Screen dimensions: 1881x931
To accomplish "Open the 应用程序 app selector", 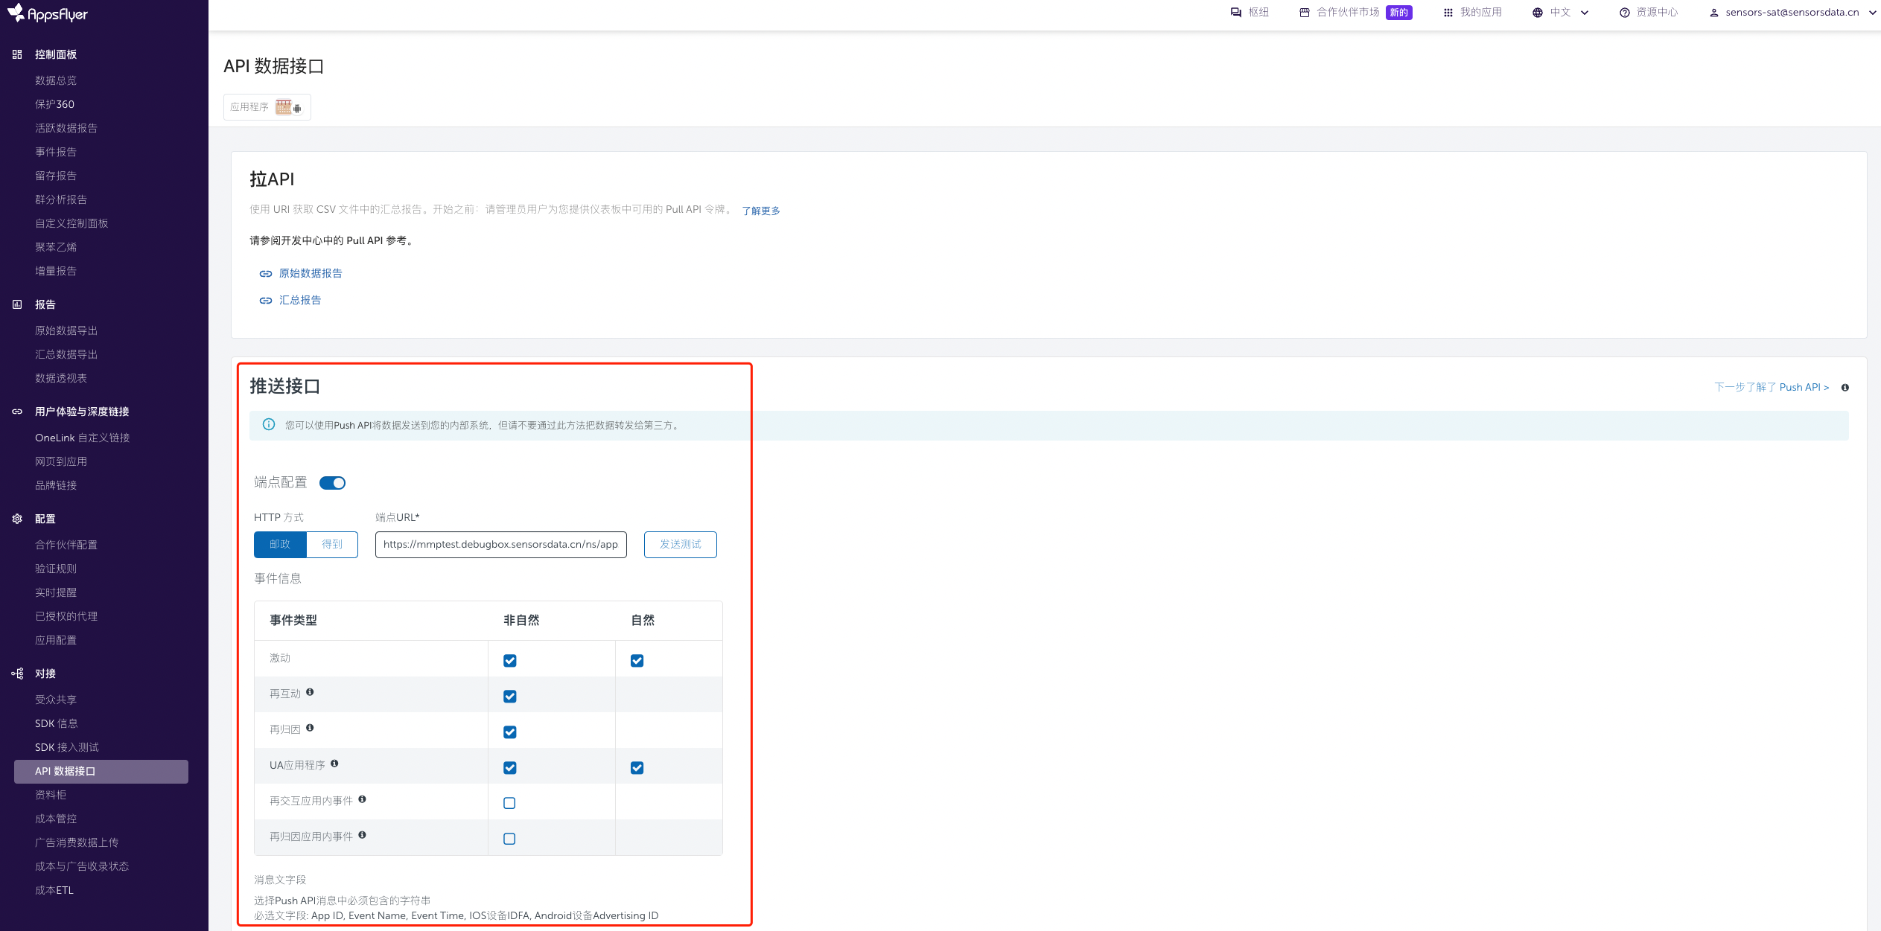I will click(x=267, y=107).
